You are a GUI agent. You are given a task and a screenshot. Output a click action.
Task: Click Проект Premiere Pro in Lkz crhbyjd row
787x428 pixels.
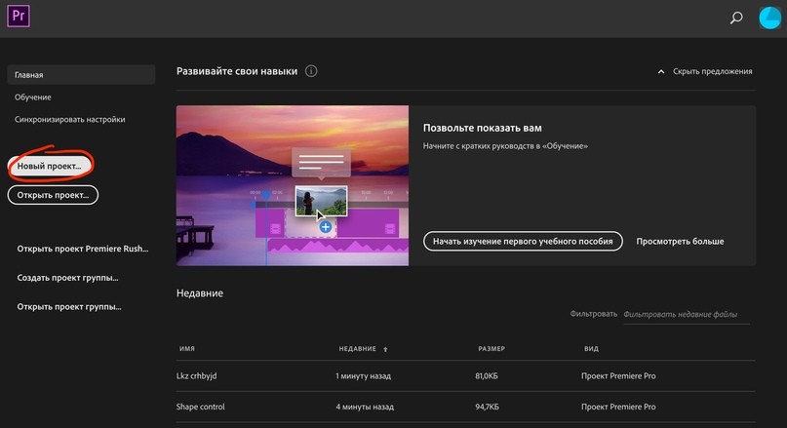click(618, 375)
